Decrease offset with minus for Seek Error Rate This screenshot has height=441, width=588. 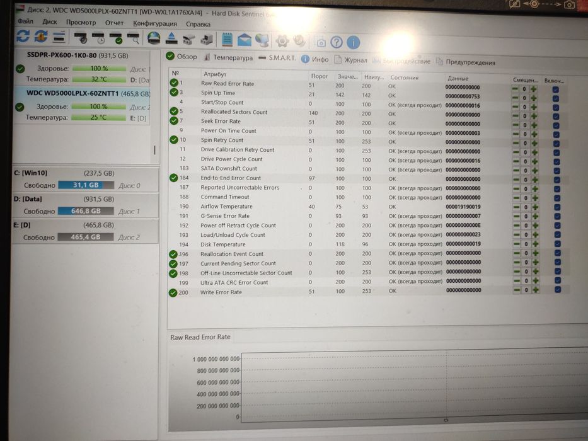coord(516,125)
